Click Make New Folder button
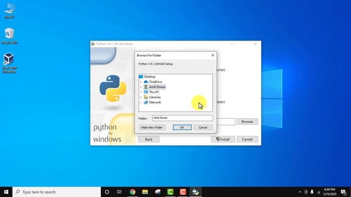Screen dimensions: 351x197 point(152,128)
